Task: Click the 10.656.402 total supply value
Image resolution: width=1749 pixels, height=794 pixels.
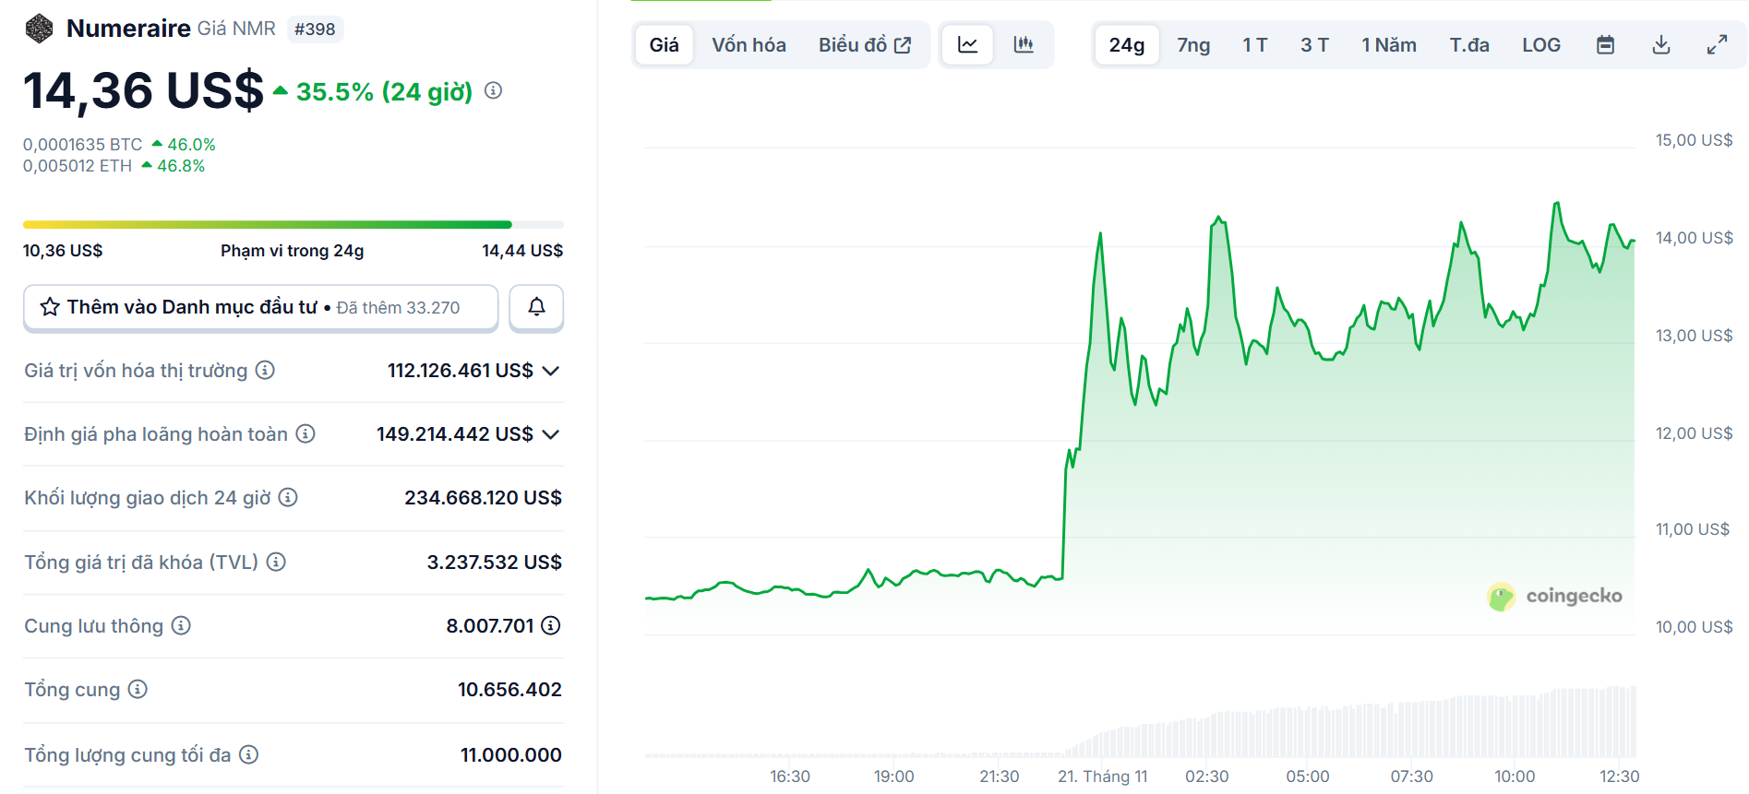Action: (509, 689)
